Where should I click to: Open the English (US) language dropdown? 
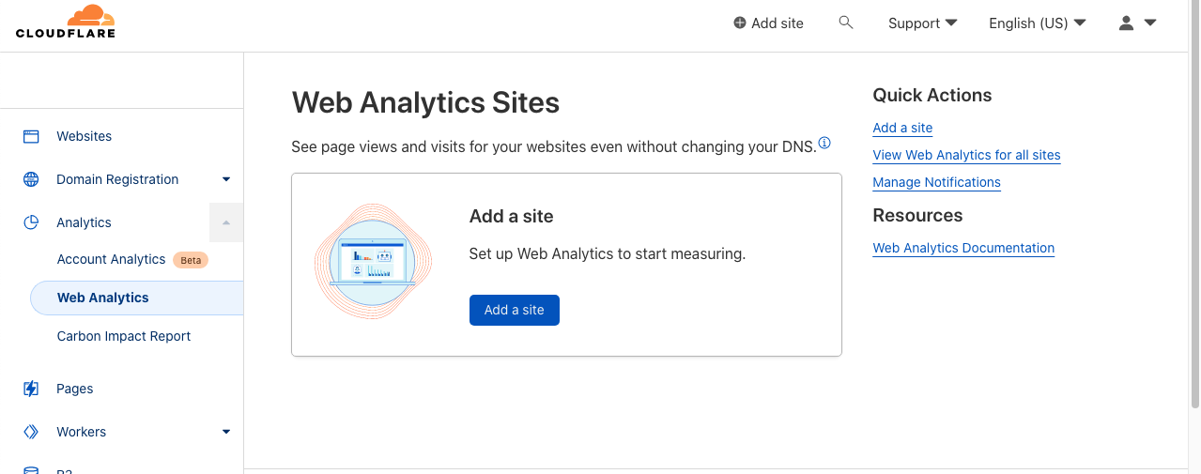pos(1037,23)
